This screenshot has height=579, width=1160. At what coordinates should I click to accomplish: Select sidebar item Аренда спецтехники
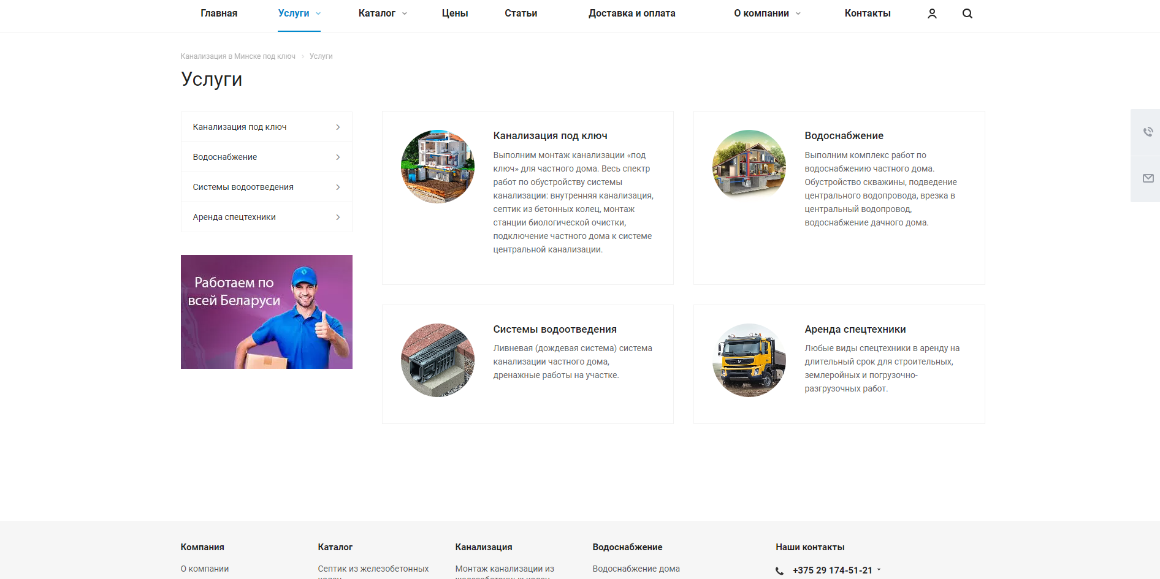pyautogui.click(x=267, y=217)
